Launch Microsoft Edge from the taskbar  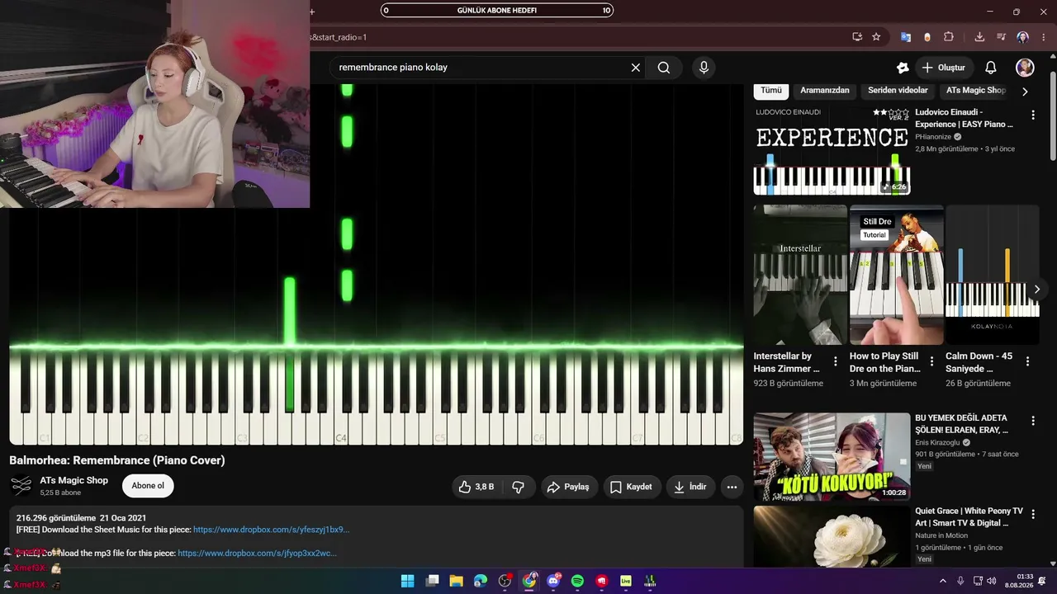(481, 581)
